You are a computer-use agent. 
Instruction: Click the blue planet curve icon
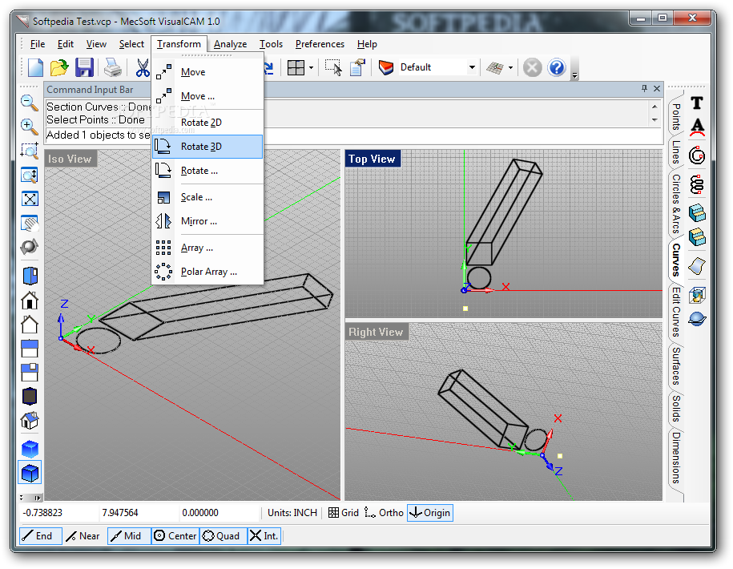[x=697, y=319]
